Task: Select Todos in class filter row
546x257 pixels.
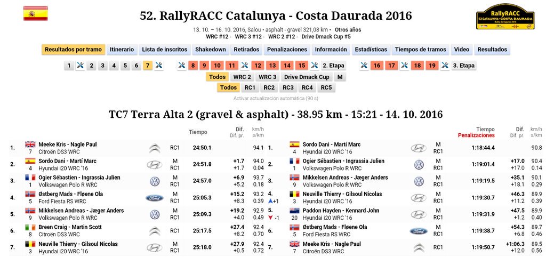Action: (228, 87)
